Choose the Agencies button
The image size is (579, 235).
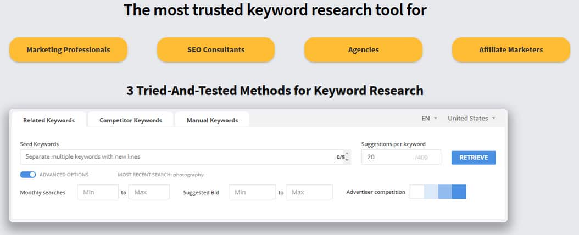(x=363, y=50)
